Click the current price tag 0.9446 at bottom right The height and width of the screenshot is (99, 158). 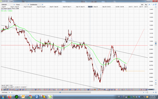[x=151, y=89]
